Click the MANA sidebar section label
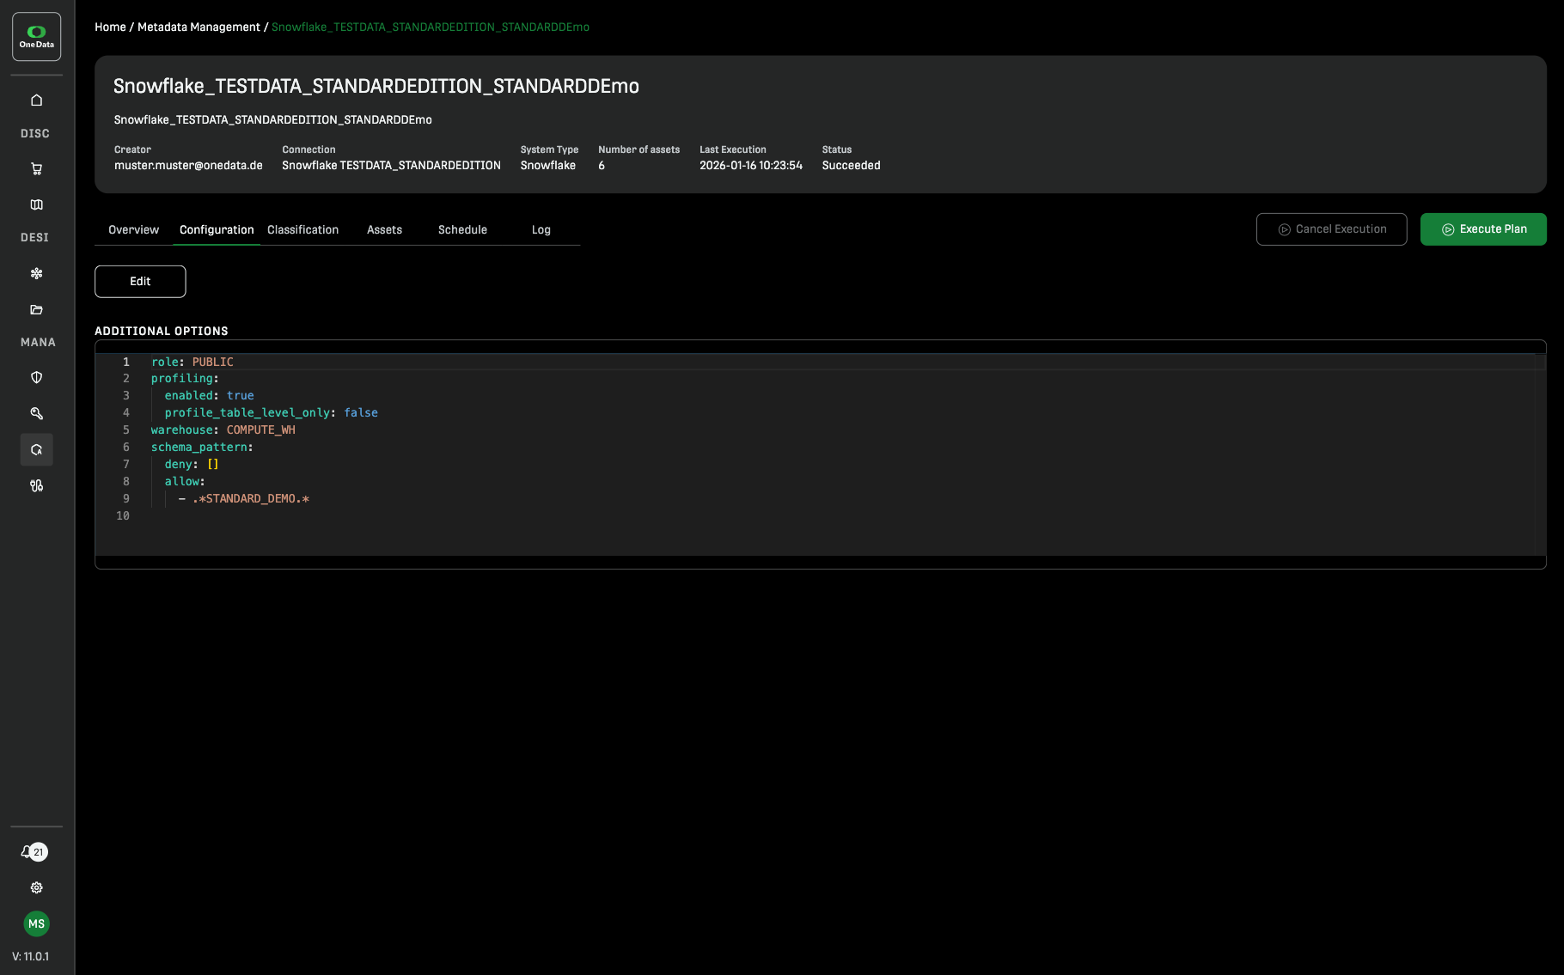Viewport: 1564px width, 975px height. tap(38, 343)
